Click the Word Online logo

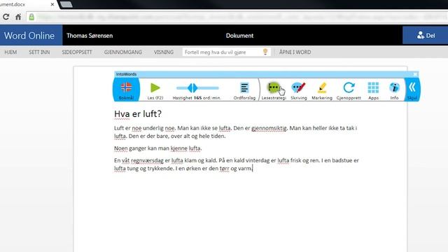click(29, 36)
